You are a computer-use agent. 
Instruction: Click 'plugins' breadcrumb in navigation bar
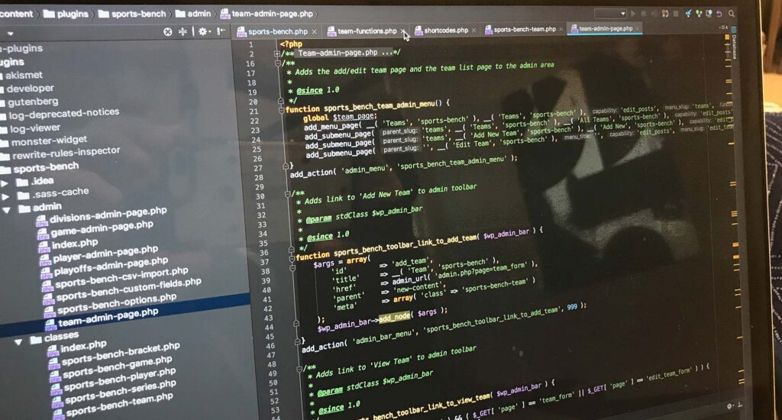[66, 14]
